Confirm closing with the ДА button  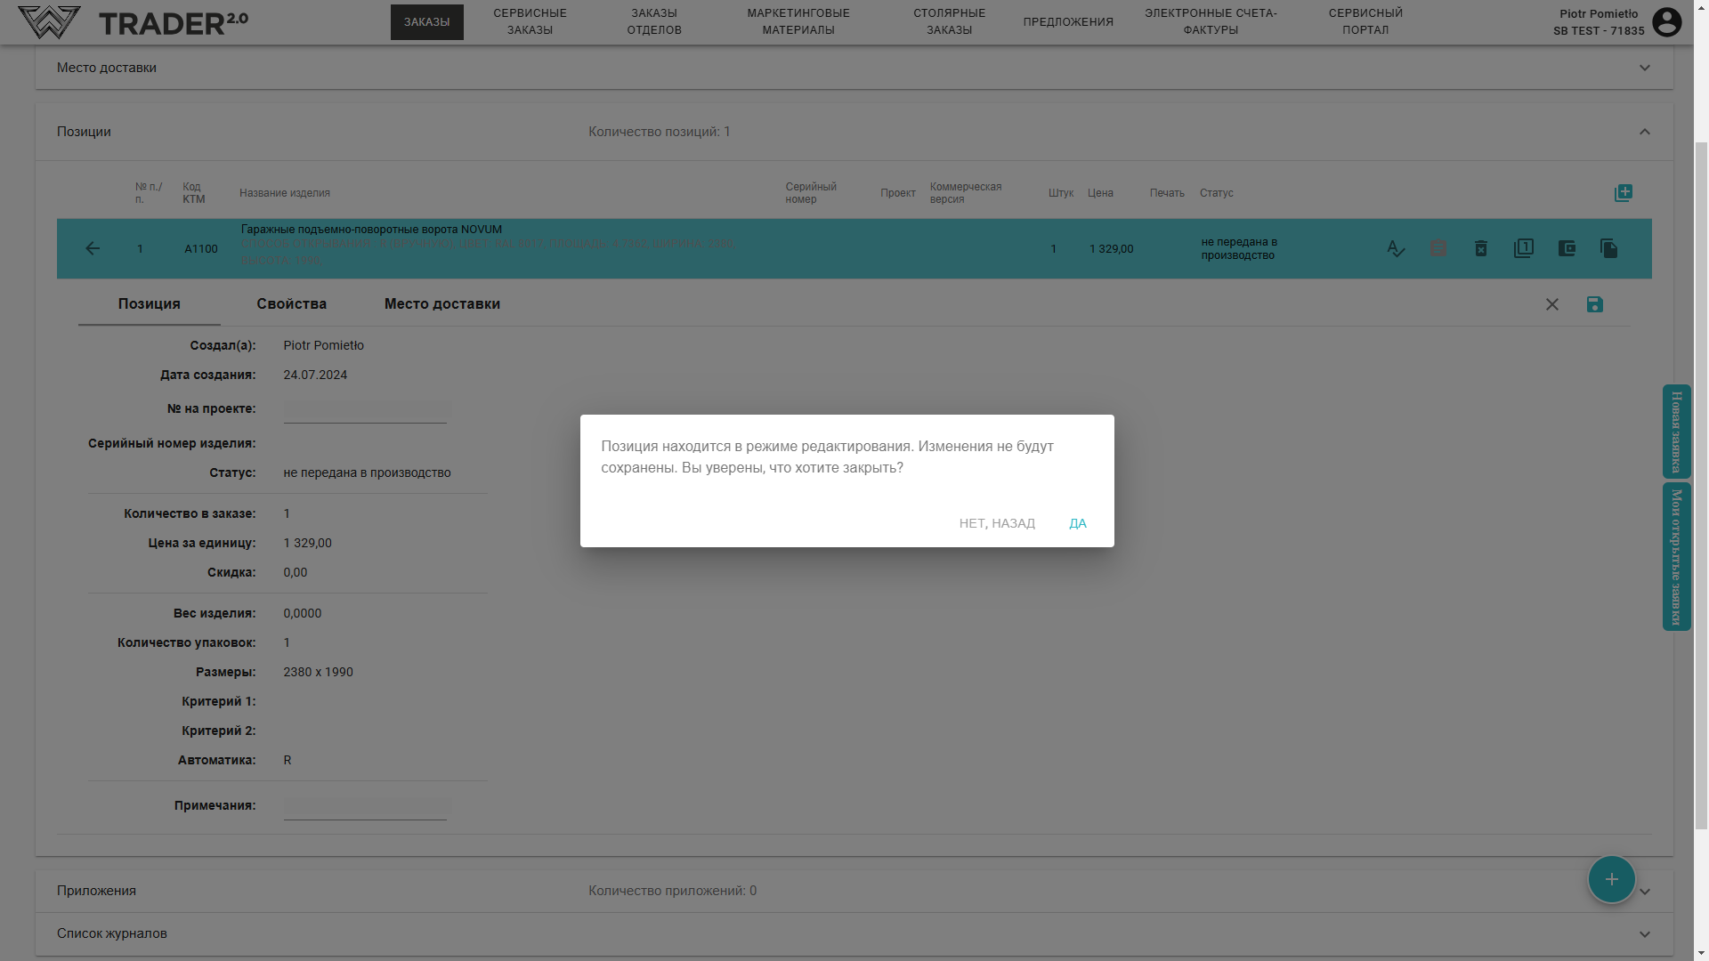click(1077, 523)
